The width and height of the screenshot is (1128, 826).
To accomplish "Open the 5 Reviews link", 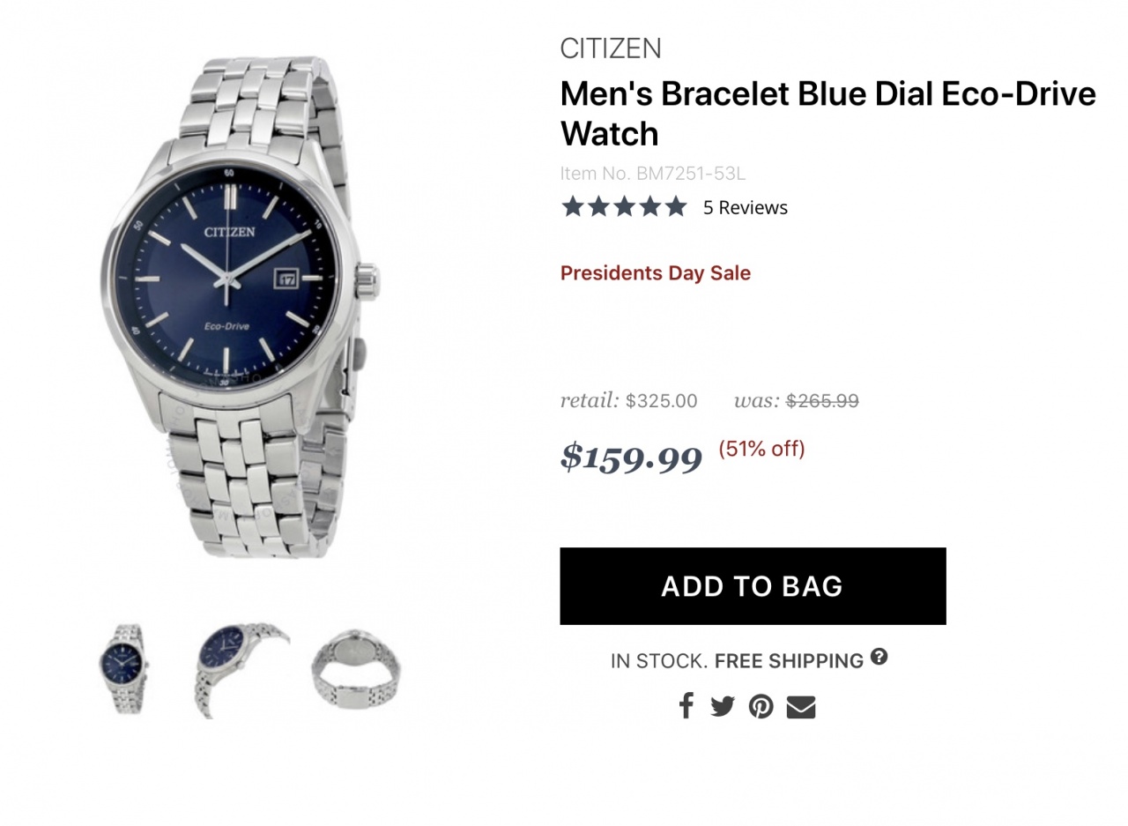I will click(x=745, y=208).
